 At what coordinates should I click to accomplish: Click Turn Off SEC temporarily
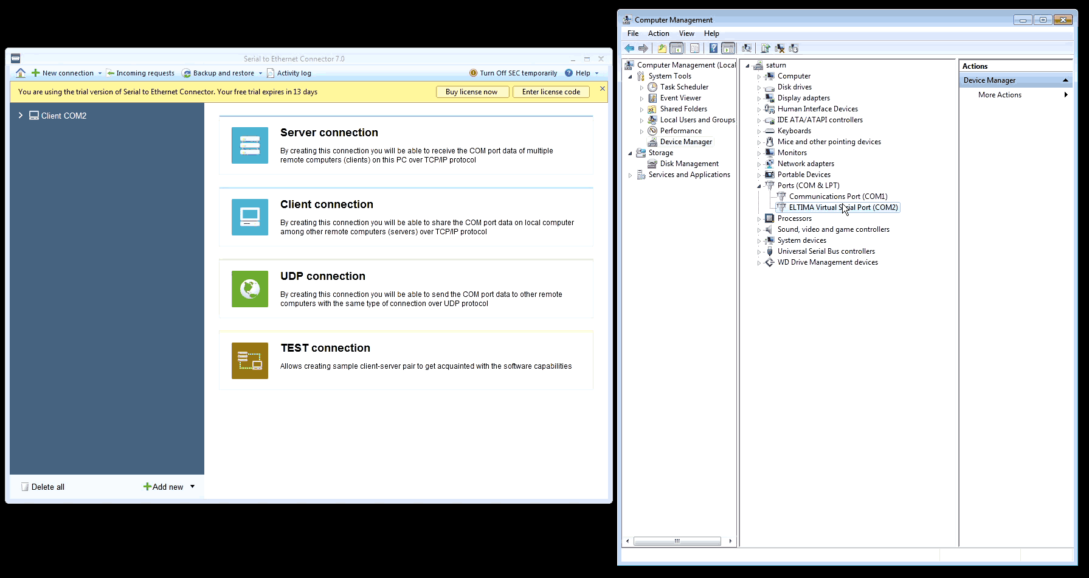(513, 73)
